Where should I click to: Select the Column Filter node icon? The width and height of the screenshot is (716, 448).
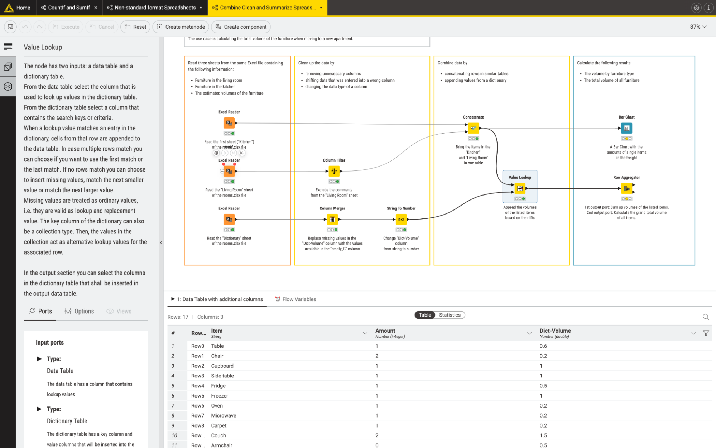334,171
